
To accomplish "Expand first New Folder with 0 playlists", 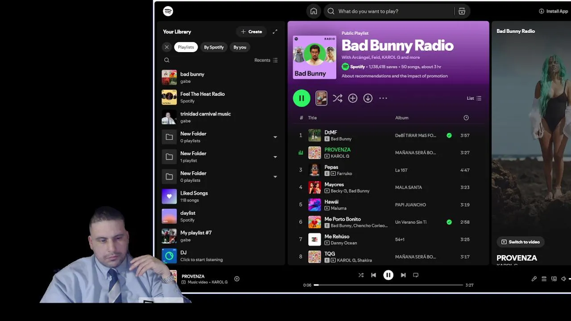I will pos(275,137).
